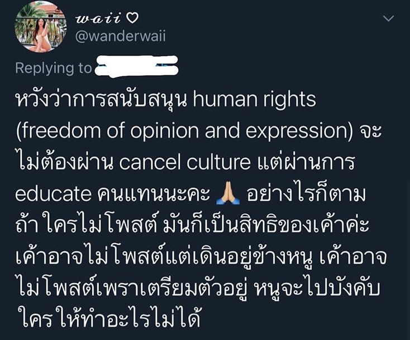Click the display name "waii"

tap(98, 19)
